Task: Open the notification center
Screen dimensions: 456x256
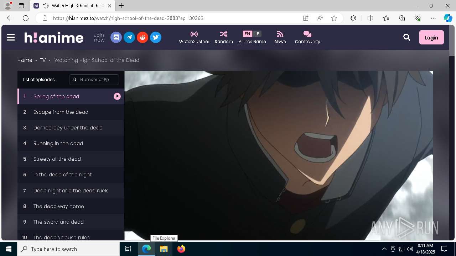Action: click(x=444, y=249)
